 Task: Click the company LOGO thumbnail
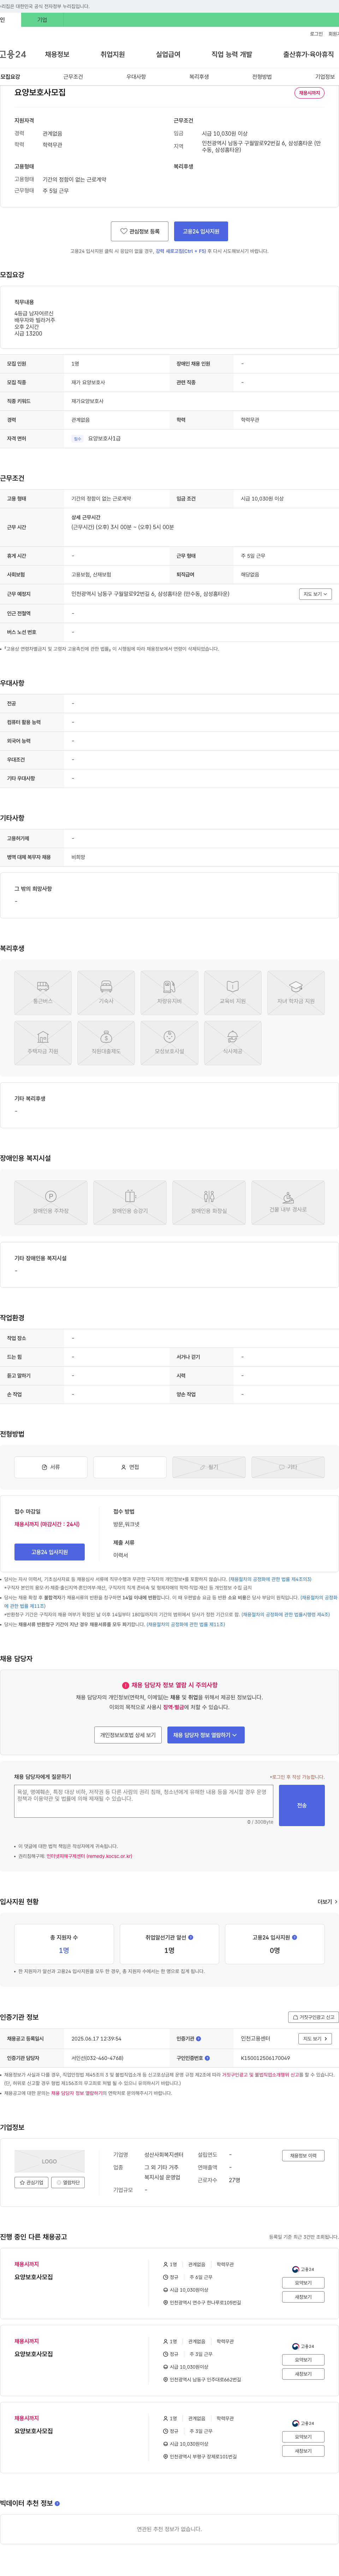point(49,2161)
